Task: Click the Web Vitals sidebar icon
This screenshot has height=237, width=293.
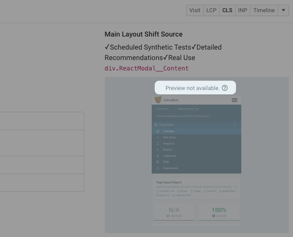Action: (x=158, y=137)
